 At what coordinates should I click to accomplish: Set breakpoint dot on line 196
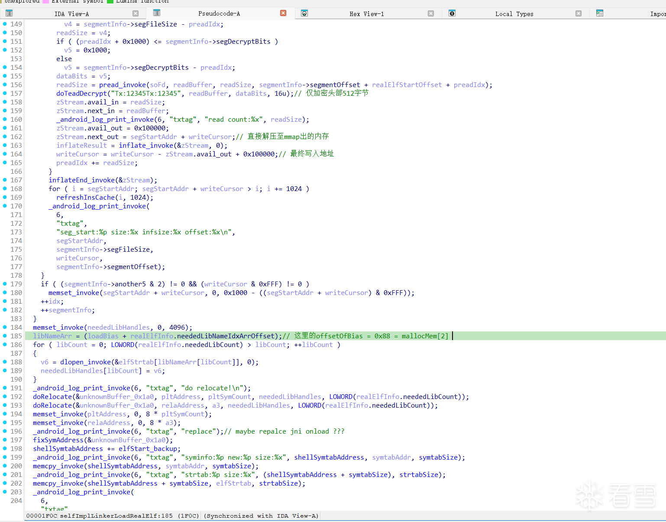click(x=5, y=431)
